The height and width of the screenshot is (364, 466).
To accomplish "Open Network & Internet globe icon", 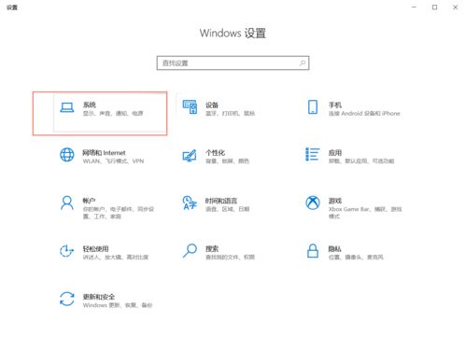I will (67, 155).
